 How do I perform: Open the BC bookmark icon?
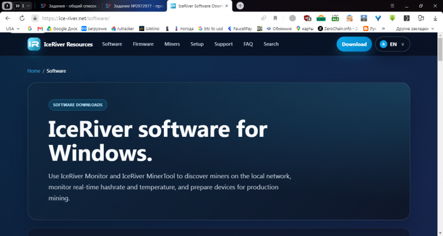tap(260, 28)
